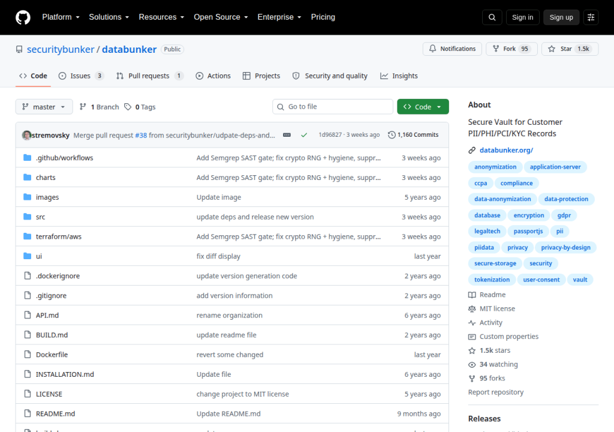Switch to the Issues tab

(x=81, y=76)
